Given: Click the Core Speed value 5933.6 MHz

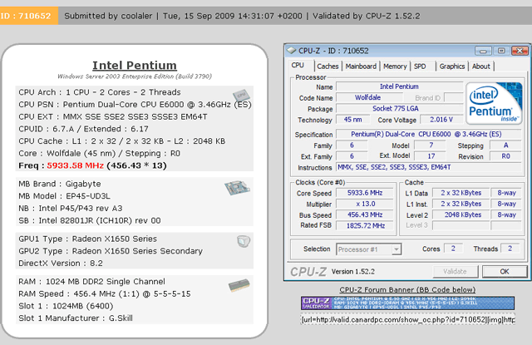Looking at the screenshot, I should [365, 193].
